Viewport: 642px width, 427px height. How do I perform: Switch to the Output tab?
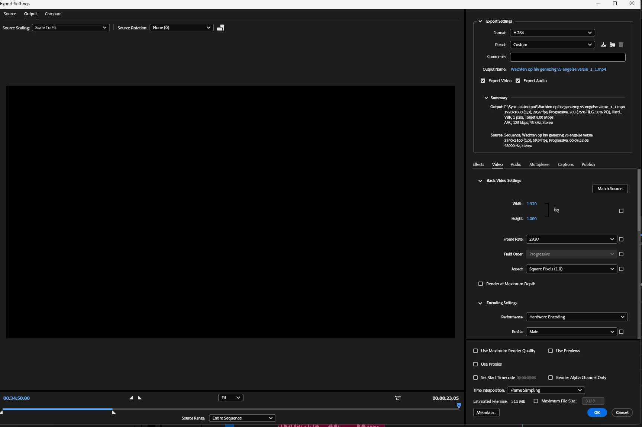tap(30, 14)
